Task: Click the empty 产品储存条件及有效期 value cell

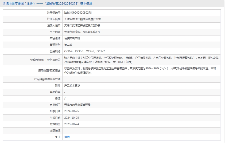Action: pos(142,79)
